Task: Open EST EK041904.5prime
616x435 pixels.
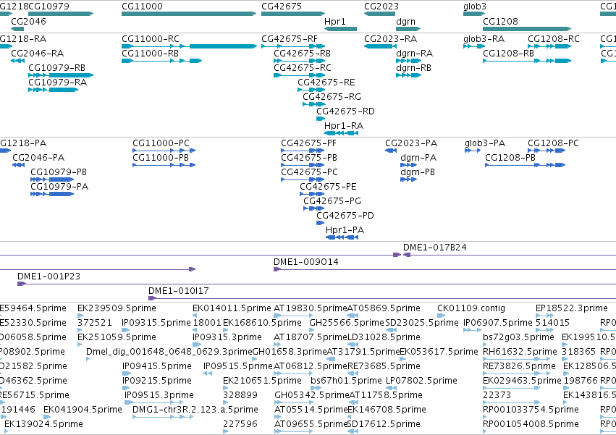Action: [83, 410]
